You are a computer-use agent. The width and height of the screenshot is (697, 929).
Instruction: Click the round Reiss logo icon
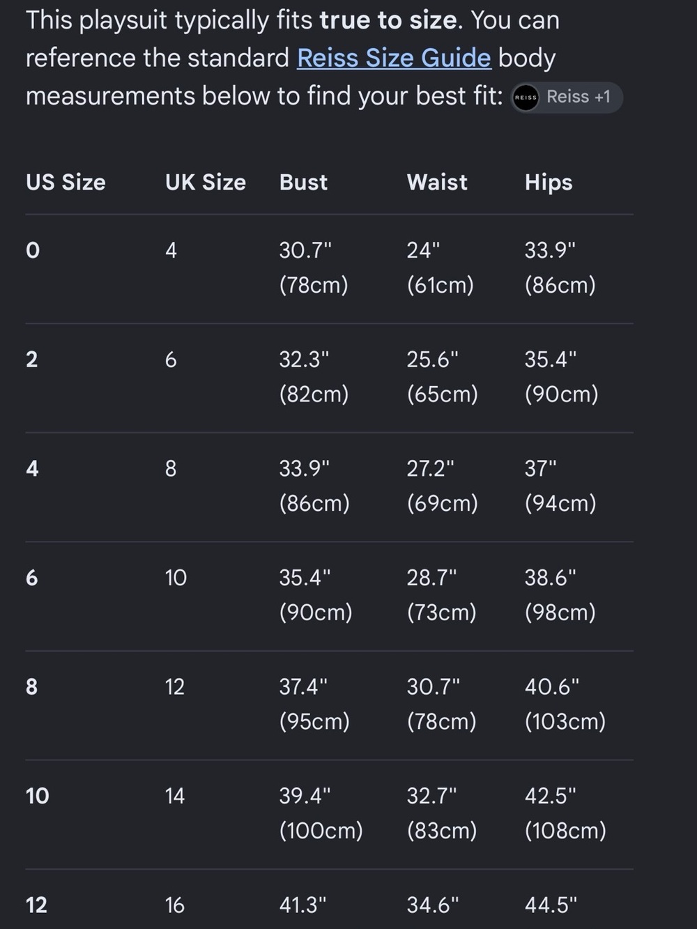tap(526, 98)
